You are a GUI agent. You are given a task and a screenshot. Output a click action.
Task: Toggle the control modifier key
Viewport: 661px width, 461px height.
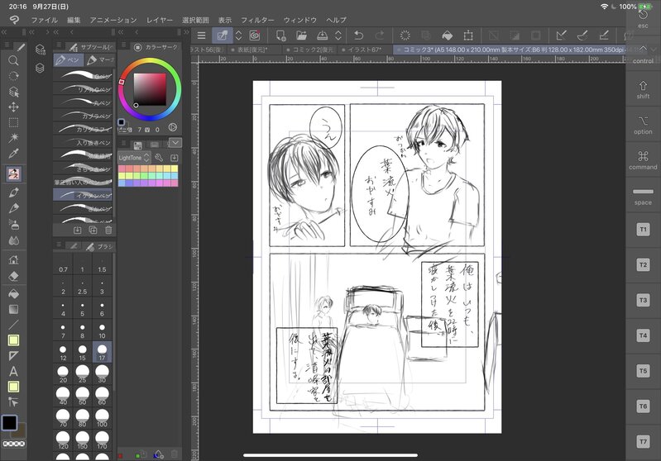click(643, 55)
